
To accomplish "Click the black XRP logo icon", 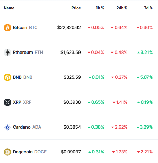I will 7,102.
